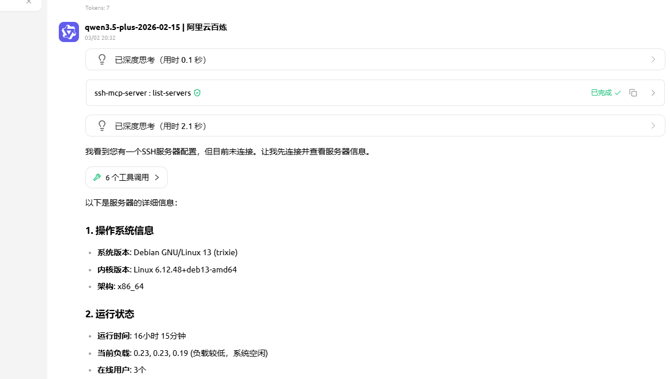The image size is (670, 379).
Task: Click the model name qwen3.5-plus-2026-02-15
Action: pos(133,27)
